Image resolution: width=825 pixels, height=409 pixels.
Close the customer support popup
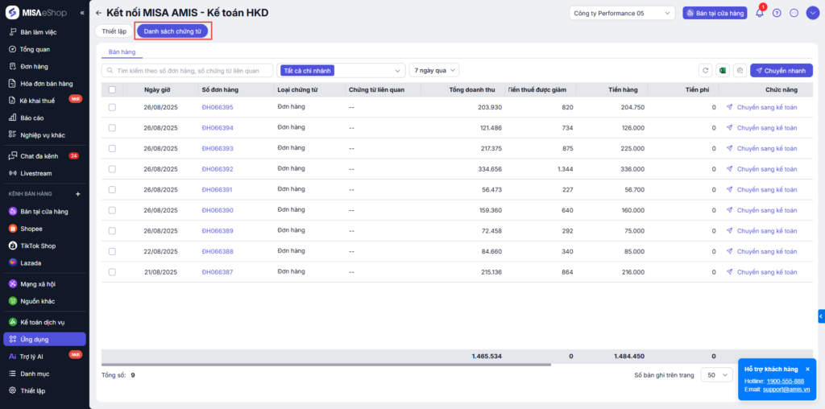[807, 369]
